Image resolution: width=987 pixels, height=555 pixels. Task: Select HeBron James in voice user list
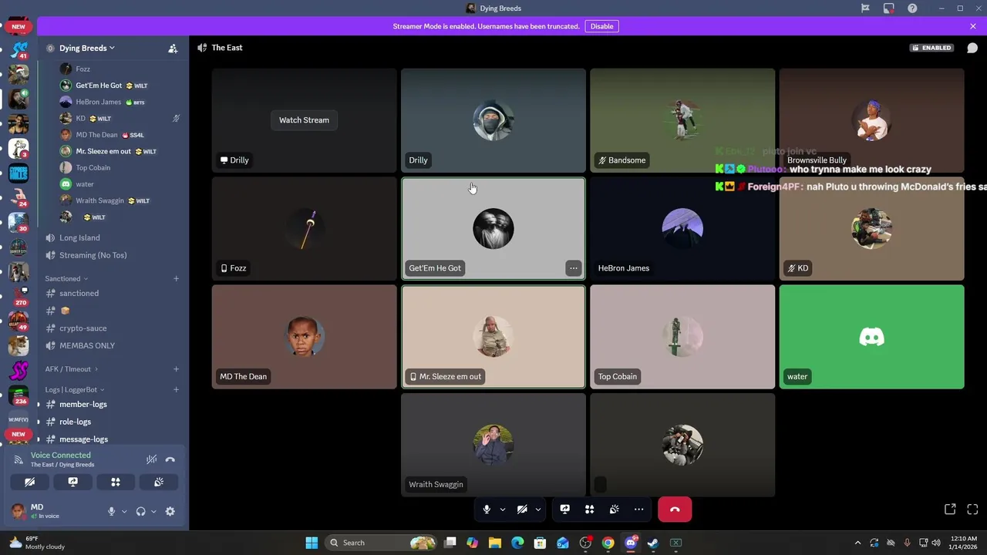[x=99, y=102]
